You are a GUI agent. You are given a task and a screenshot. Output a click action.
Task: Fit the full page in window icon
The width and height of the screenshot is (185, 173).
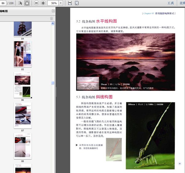(x=77, y=3)
